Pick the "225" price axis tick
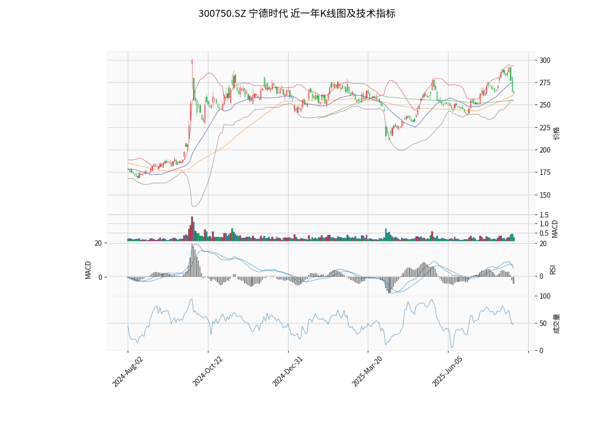Screen dimensions: 594x427 coord(544,128)
